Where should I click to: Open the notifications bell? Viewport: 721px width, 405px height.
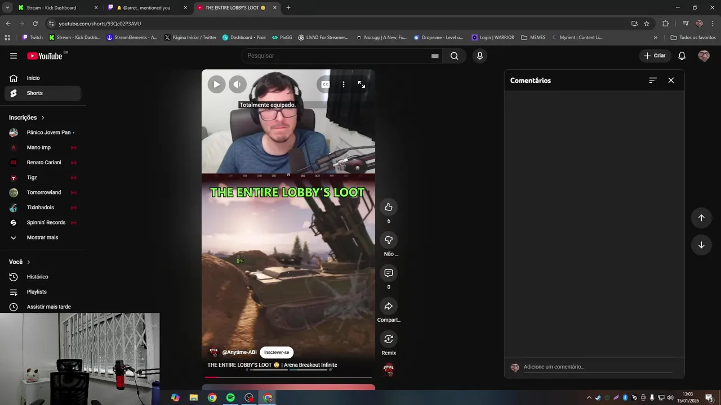[682, 56]
